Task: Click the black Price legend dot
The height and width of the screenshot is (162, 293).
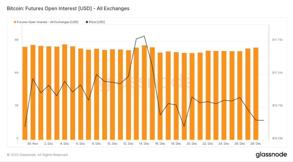Action: (87, 22)
